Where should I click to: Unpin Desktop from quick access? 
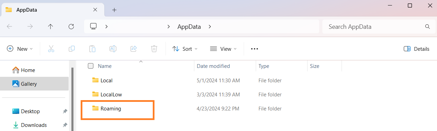coord(65,111)
